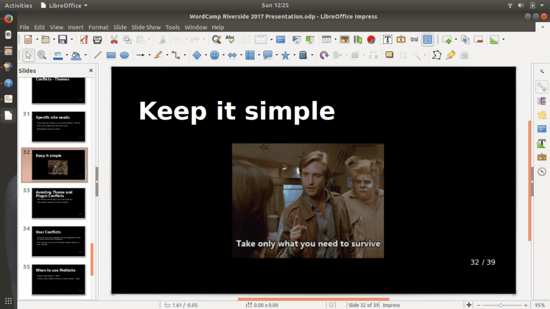Open the Basic Shapes dropdown arrow
The image size is (550, 309).
tap(206, 55)
